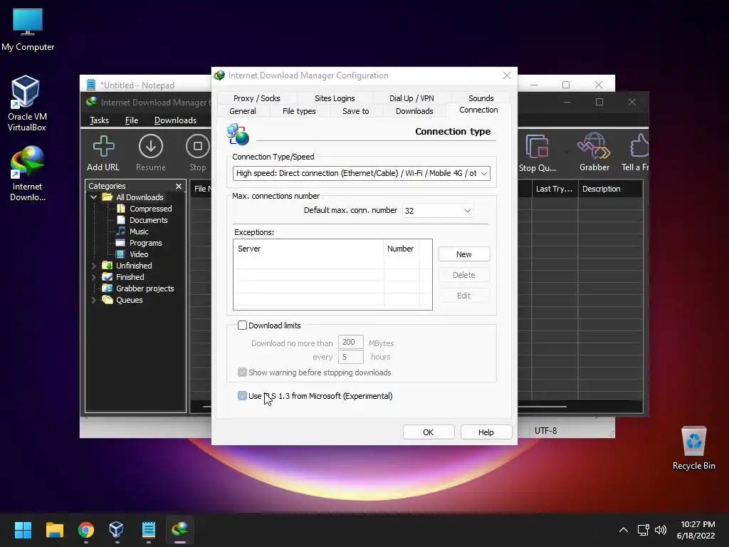The height and width of the screenshot is (547, 729).
Task: Expand the Queues tree node
Action: (94, 300)
